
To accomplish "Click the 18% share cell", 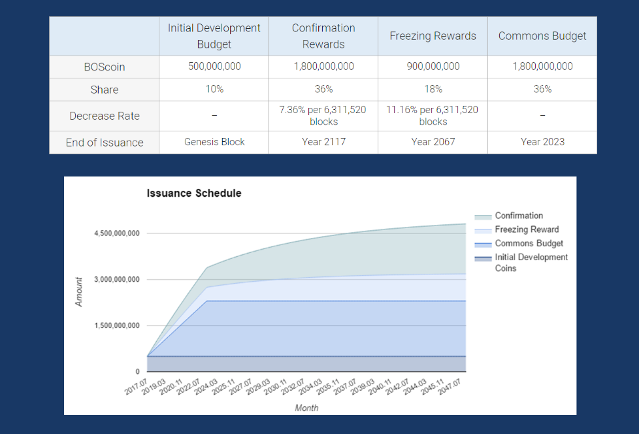I will pyautogui.click(x=433, y=90).
